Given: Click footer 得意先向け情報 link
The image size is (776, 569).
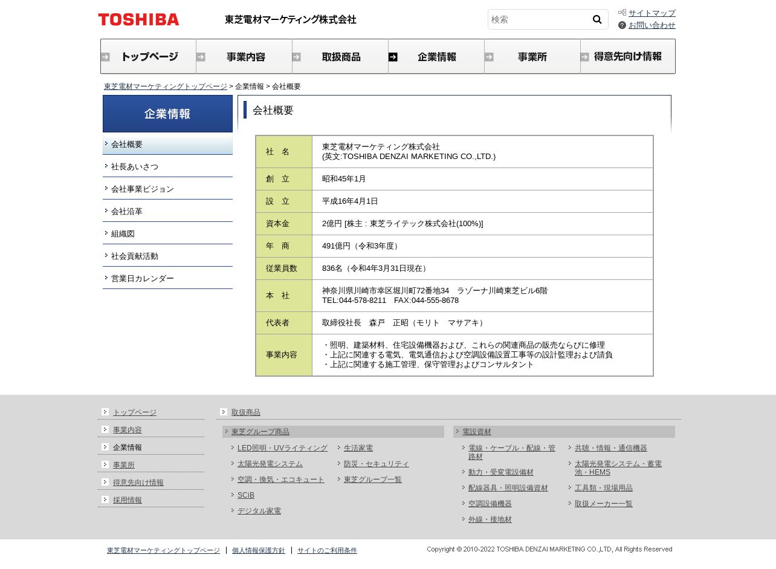Looking at the screenshot, I should click(138, 483).
